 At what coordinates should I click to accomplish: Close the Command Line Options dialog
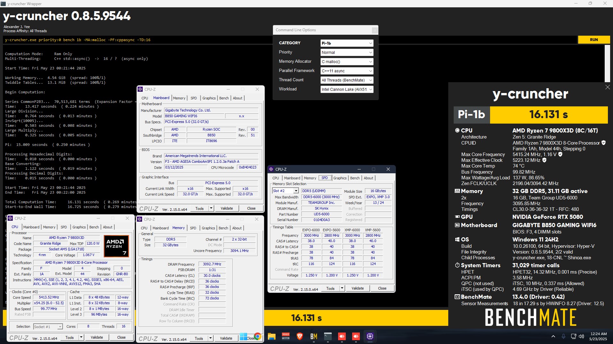(x=375, y=30)
